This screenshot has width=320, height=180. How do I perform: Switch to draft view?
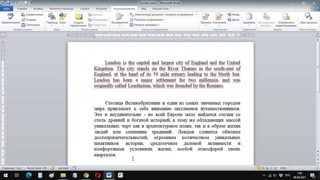(275, 168)
